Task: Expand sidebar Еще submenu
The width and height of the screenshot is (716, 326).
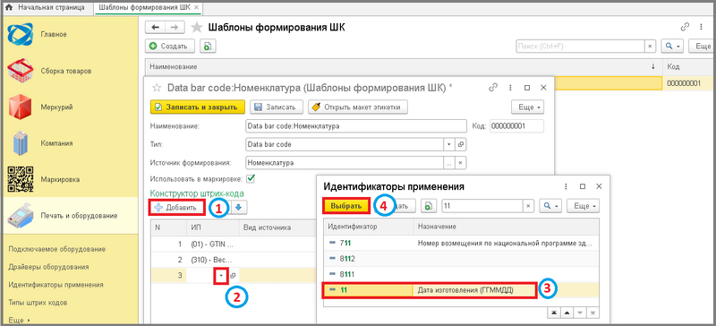Action: [19, 321]
